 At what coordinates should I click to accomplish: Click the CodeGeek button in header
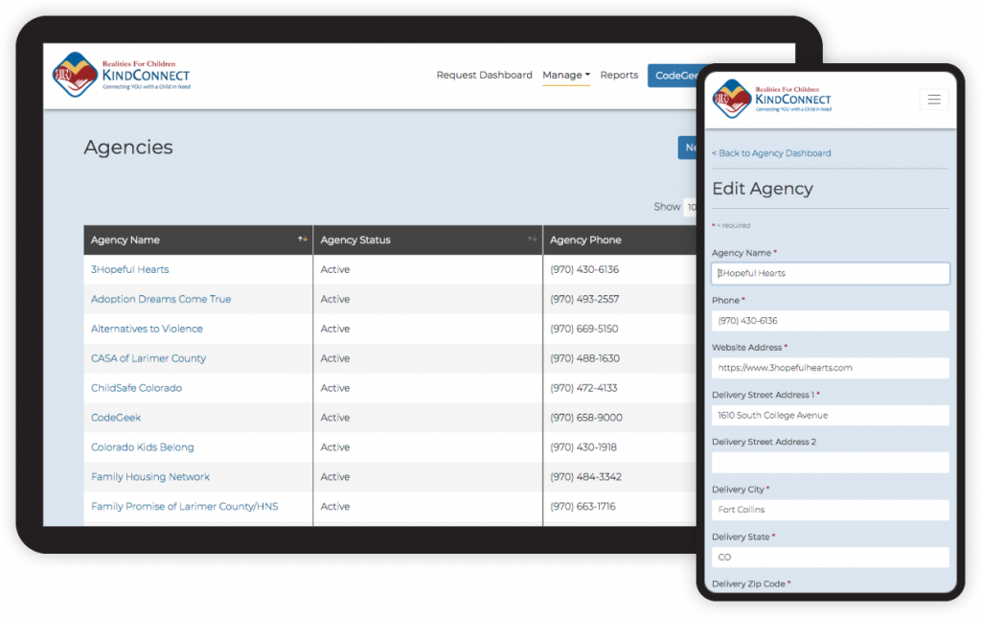[673, 76]
